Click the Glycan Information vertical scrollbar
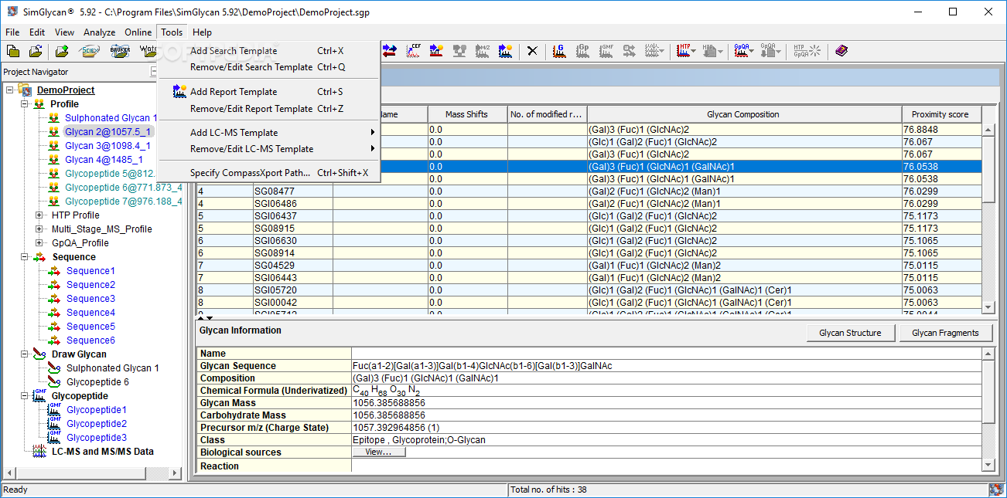 tap(988, 409)
